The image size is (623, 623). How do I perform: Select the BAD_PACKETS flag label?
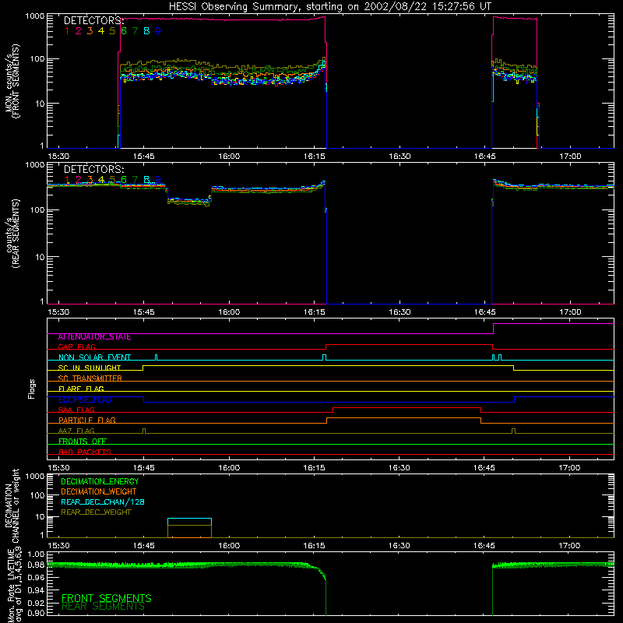click(85, 452)
